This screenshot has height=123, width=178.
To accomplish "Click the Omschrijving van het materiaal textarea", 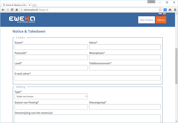I will click(88, 119).
